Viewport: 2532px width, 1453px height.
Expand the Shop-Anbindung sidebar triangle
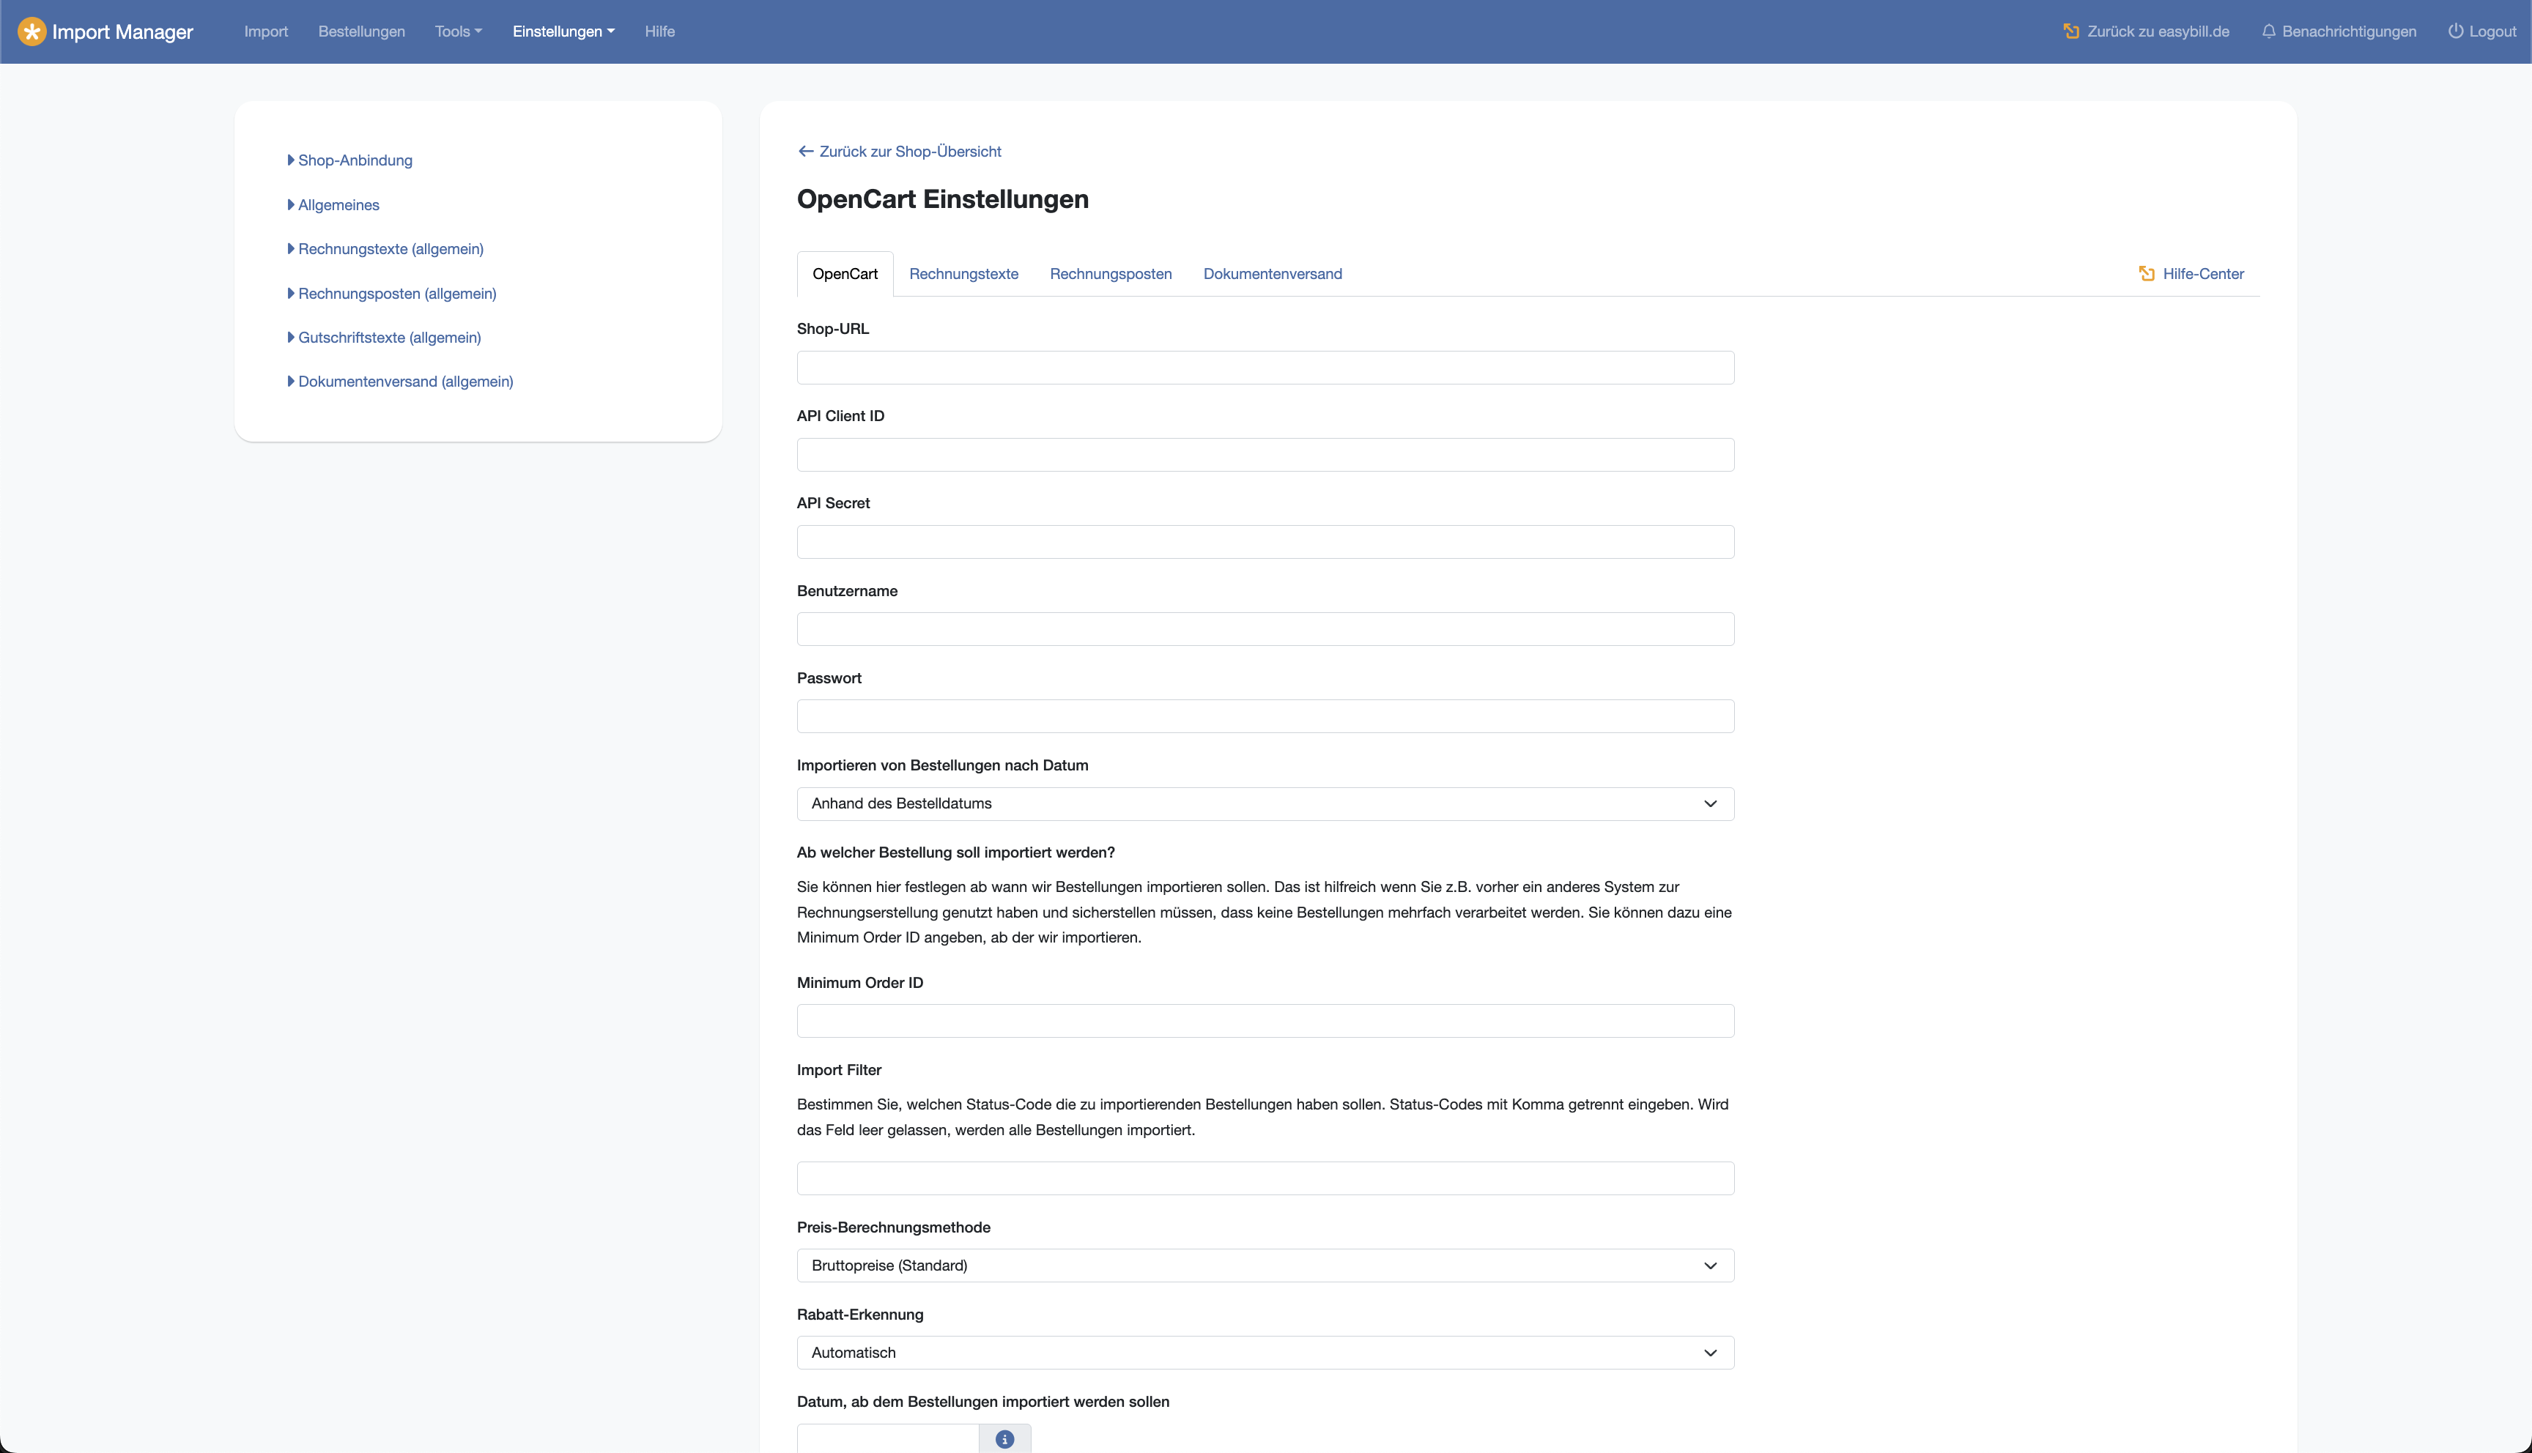pos(290,160)
